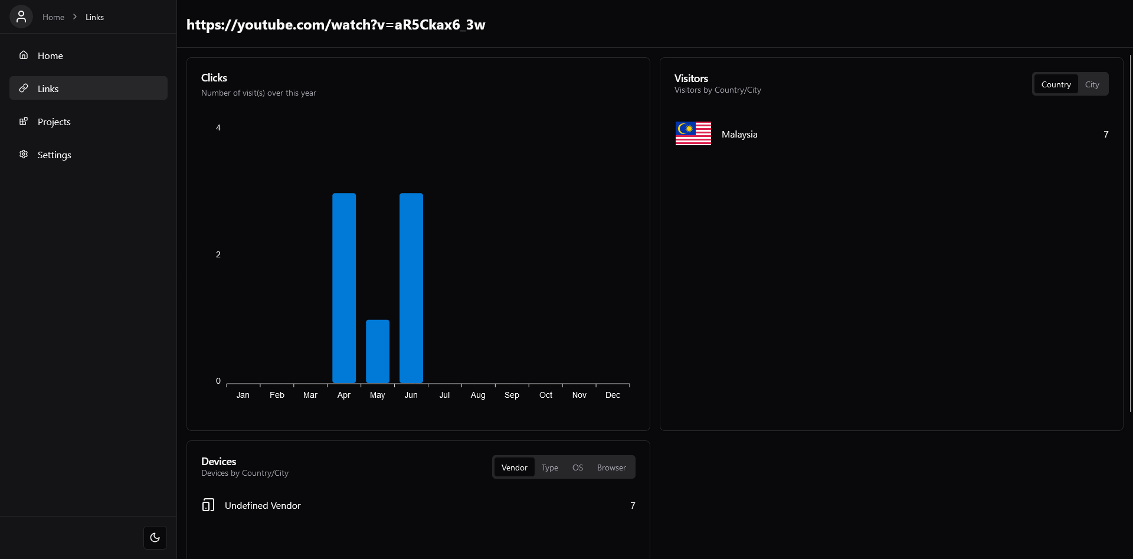Select OS in the Devices panel
Viewport: 1133px width, 559px height.
[x=577, y=467]
